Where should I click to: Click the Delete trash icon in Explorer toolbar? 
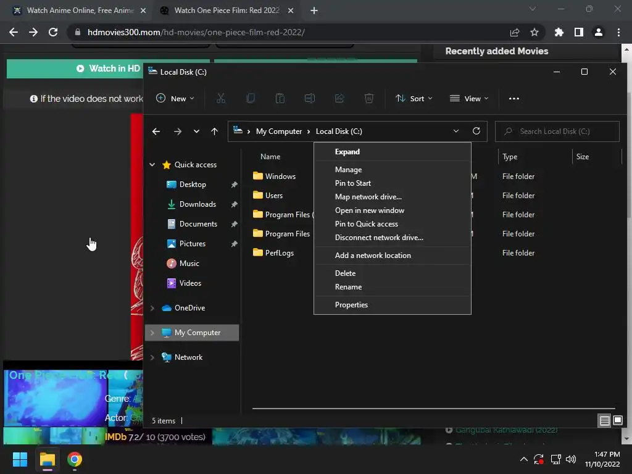[x=369, y=98]
